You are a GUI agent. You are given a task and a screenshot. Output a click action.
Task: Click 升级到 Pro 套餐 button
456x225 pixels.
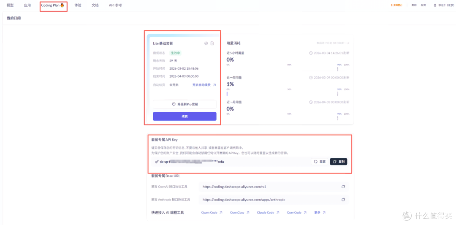185,104
